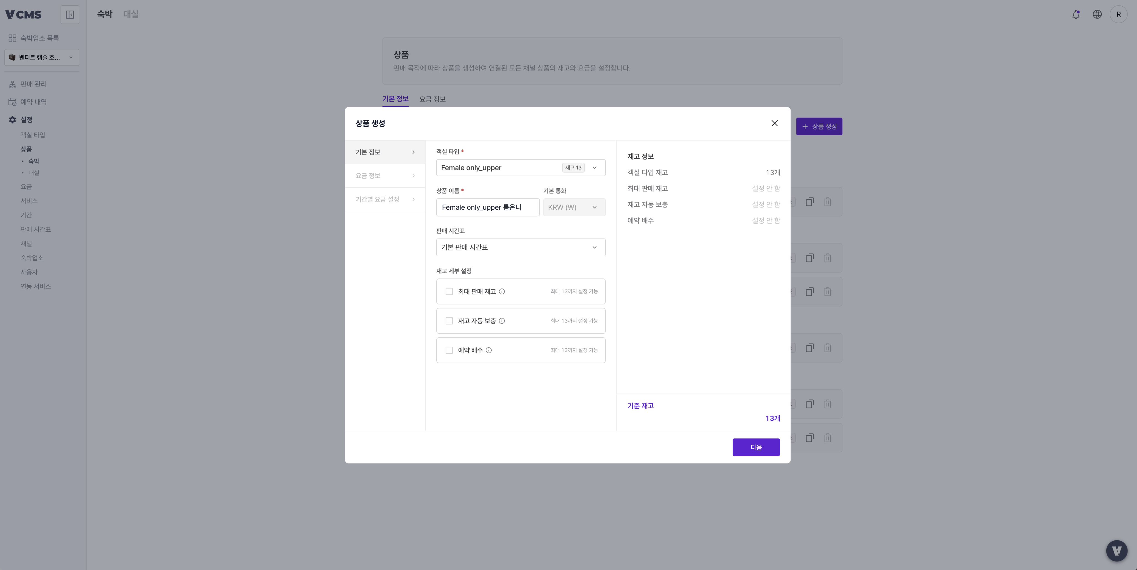The width and height of the screenshot is (1137, 570).
Task: Copy the second product row
Action: pyautogui.click(x=809, y=258)
